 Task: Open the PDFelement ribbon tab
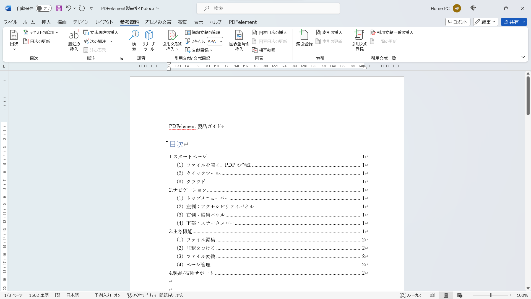(x=243, y=22)
